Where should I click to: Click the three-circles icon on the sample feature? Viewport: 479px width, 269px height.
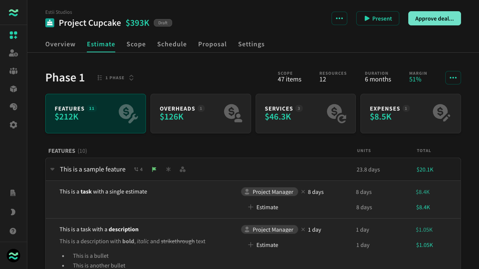click(183, 169)
